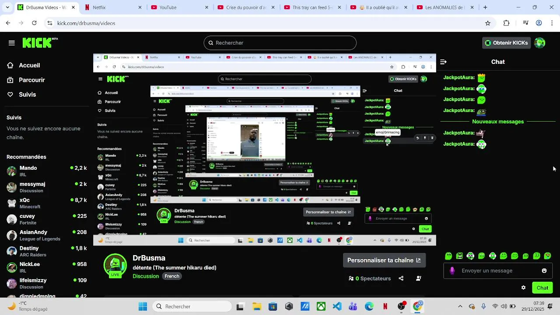Viewport: 560px width, 315px height.
Task: Open the profile avatar next to Obtenir KICKs
Action: click(540, 43)
